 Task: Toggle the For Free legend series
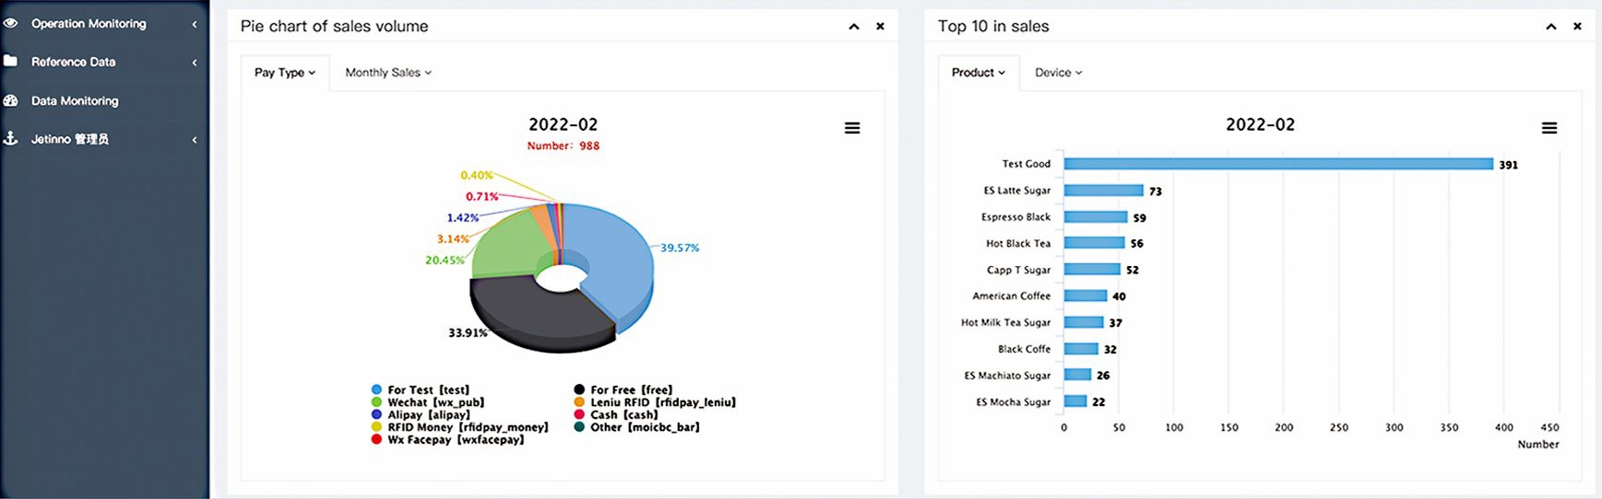tap(623, 390)
